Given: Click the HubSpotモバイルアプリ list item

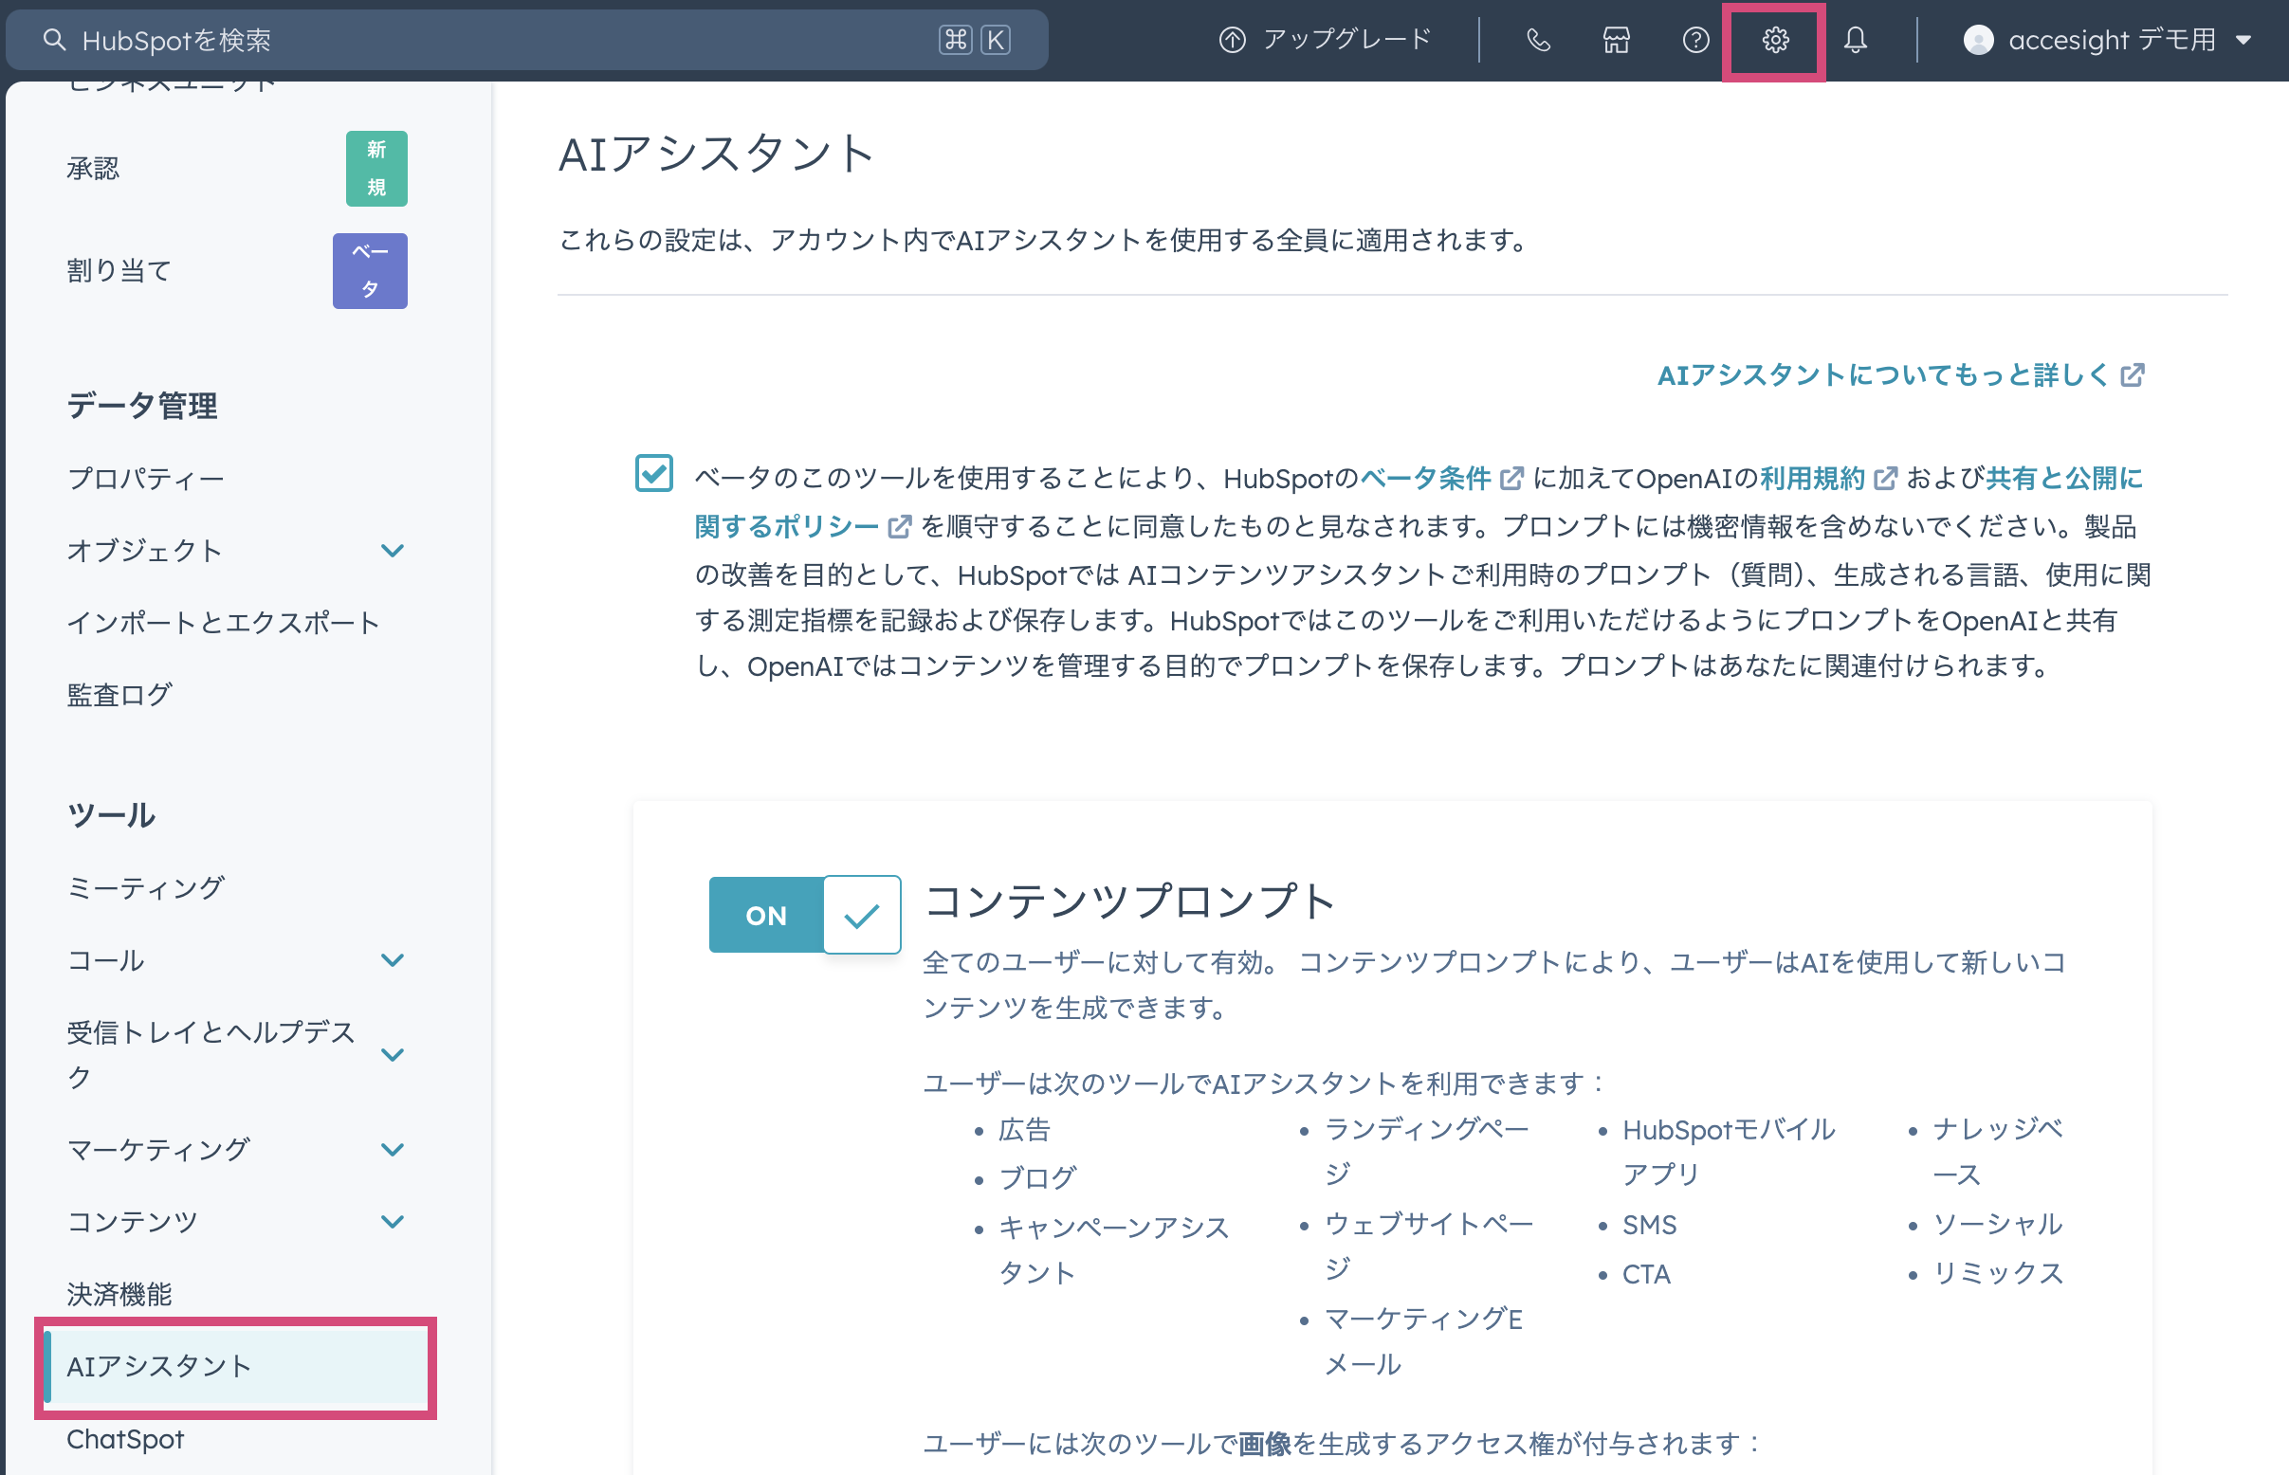Looking at the screenshot, I should pyautogui.click(x=1729, y=1152).
